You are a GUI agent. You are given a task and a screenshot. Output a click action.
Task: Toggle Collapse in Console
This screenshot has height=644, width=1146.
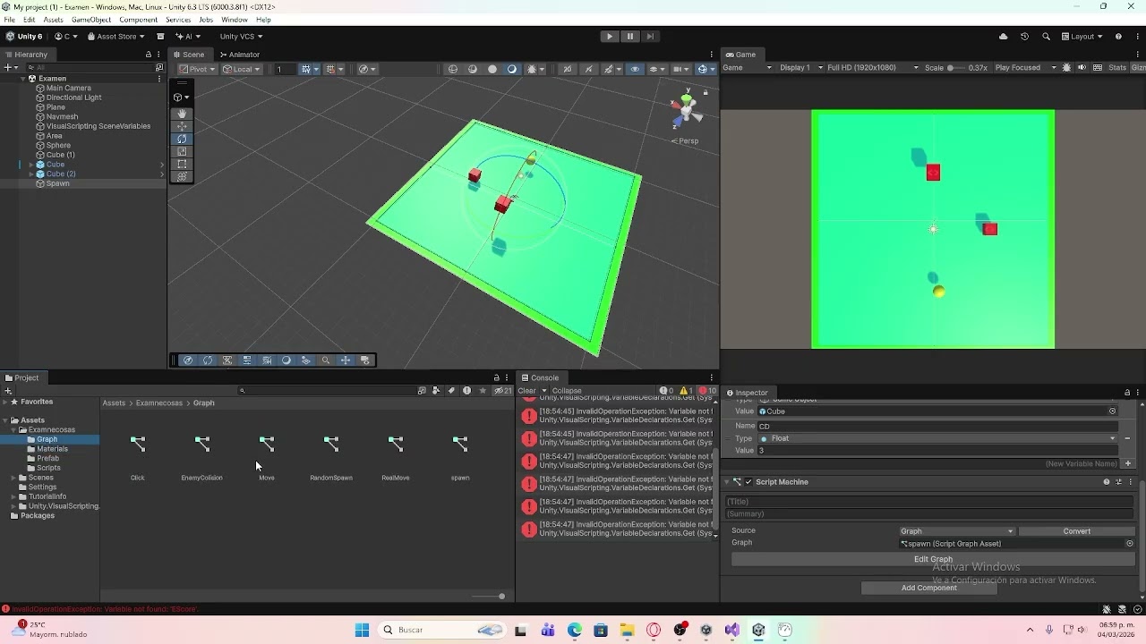click(567, 391)
